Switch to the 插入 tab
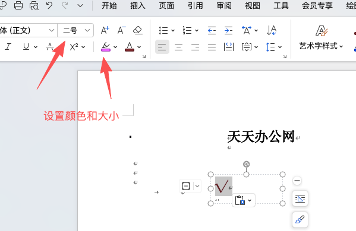Image resolution: width=356 pixels, height=231 pixels. point(138,6)
